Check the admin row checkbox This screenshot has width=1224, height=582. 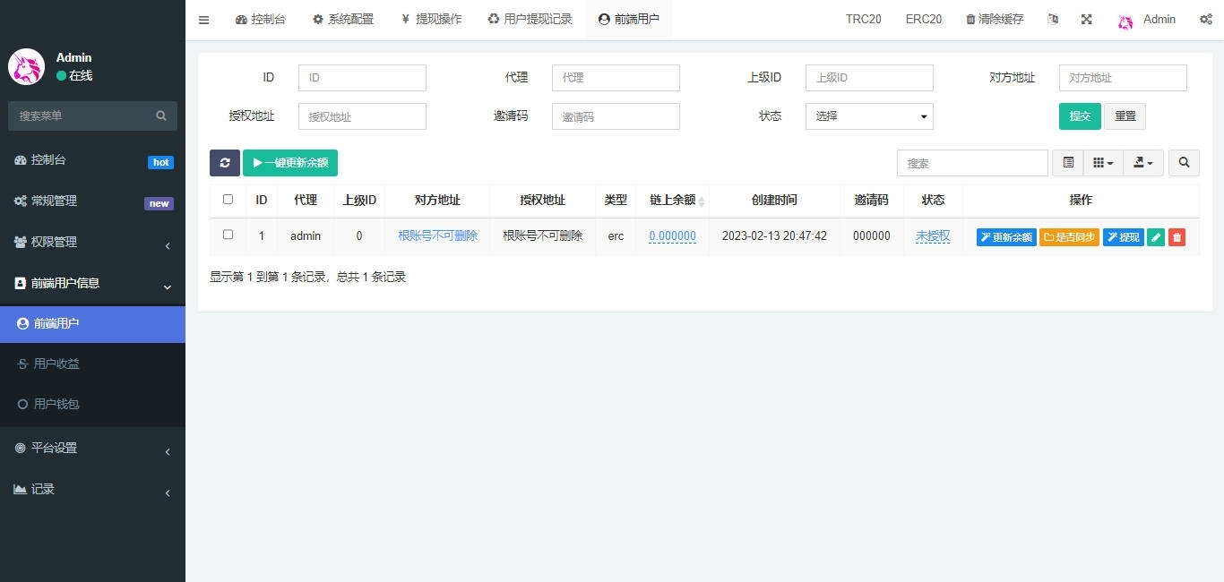click(228, 235)
